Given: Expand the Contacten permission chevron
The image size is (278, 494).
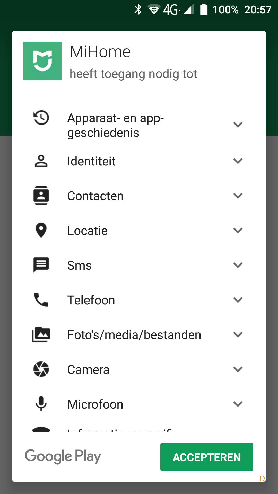Looking at the screenshot, I should coord(238,196).
